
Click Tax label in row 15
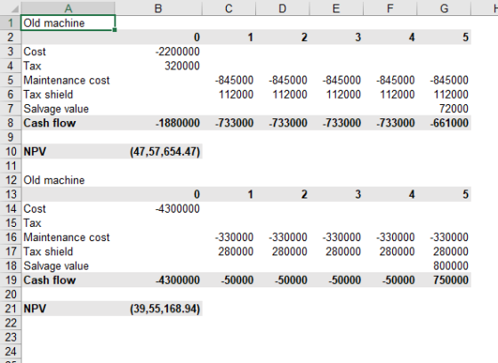click(32, 222)
